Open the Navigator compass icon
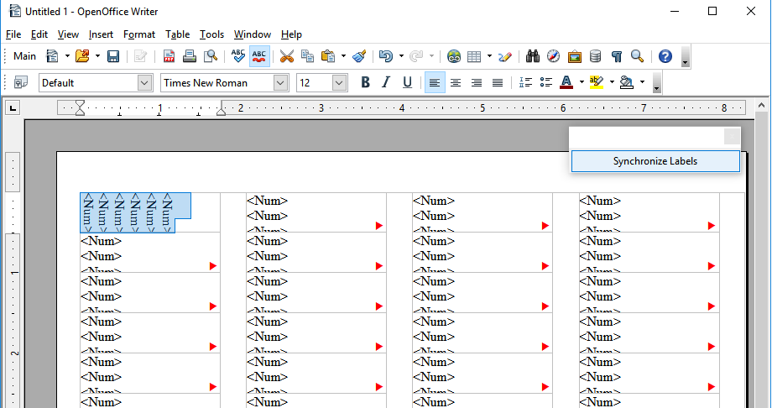The height and width of the screenshot is (408, 772). pos(553,56)
